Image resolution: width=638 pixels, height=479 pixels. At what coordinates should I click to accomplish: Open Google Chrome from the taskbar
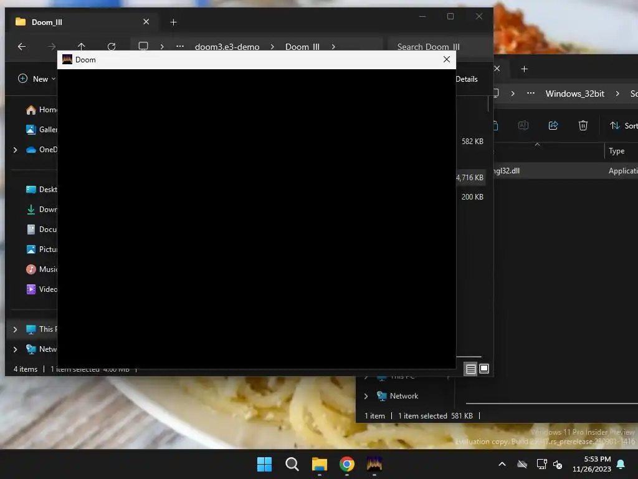[x=346, y=464]
